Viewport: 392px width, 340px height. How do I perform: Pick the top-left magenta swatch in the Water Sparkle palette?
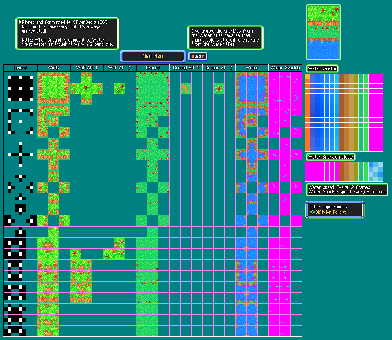pyautogui.click(x=308, y=165)
